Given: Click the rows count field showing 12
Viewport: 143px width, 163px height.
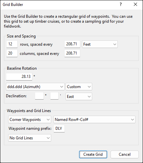Looking at the screenshot, I should (x=12, y=44).
